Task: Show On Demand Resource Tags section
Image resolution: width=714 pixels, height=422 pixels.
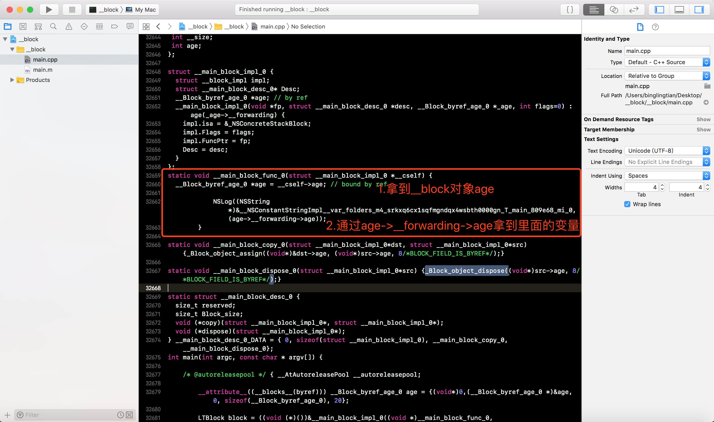Action: click(704, 119)
